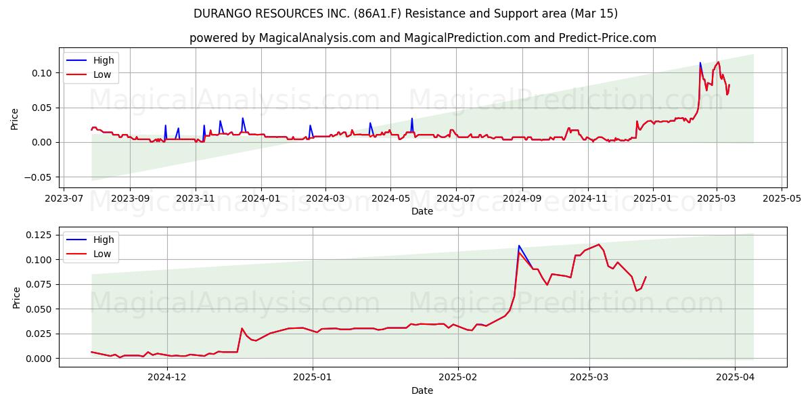Click the '2025-02' label on bottom chart
Image resolution: width=812 pixels, height=406 pixels.
(x=458, y=378)
